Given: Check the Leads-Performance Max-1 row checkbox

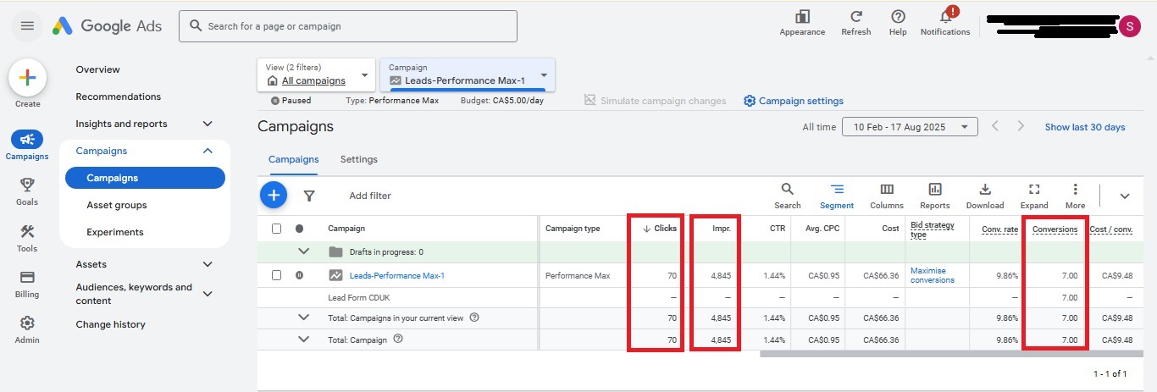Looking at the screenshot, I should click(x=276, y=275).
